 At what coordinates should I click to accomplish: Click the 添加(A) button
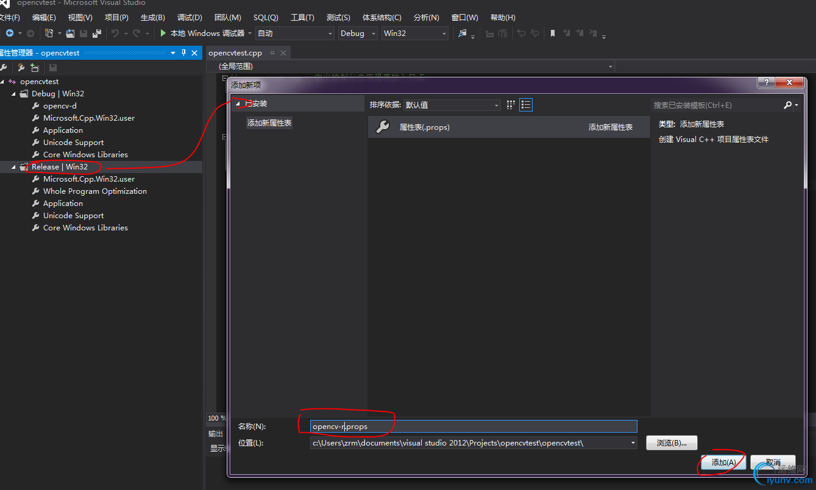[723, 463]
